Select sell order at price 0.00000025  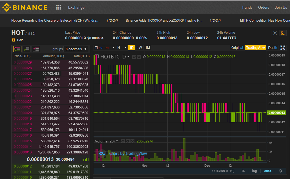click(51, 85)
